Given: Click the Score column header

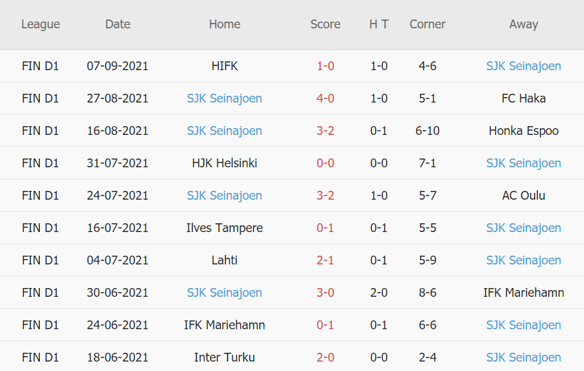Looking at the screenshot, I should pyautogui.click(x=325, y=24).
